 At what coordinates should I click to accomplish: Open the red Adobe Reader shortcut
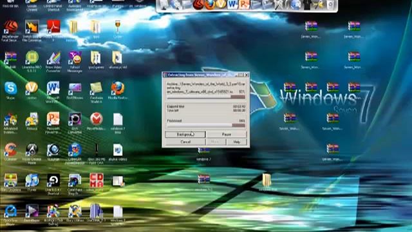coord(53,27)
